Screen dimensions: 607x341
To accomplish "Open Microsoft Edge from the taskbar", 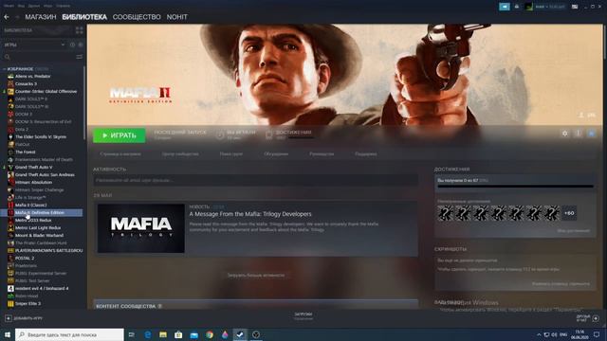I will coord(148,334).
